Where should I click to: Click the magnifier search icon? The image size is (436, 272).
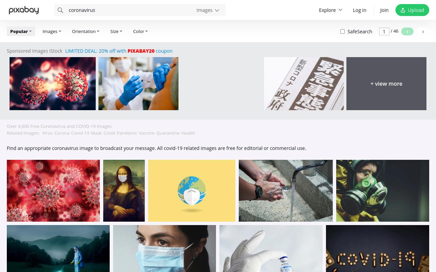[60, 10]
